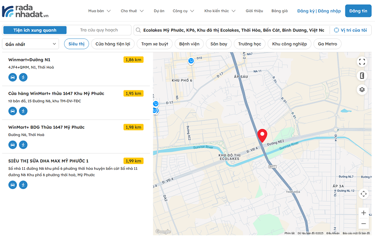Click the map pan control icon

pyautogui.click(x=363, y=194)
